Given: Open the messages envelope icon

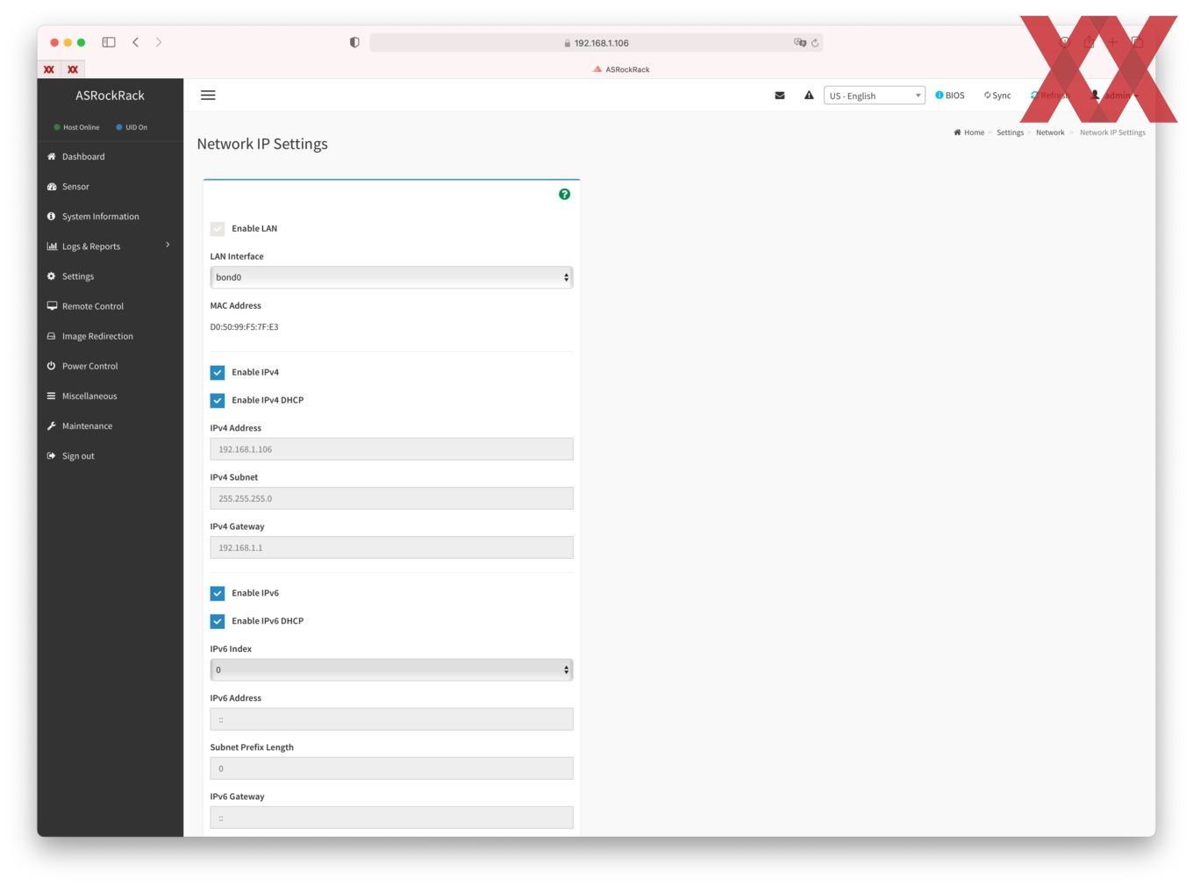Looking at the screenshot, I should (x=780, y=96).
